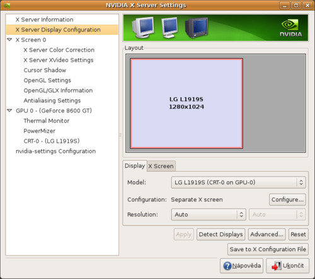Open the disabled refresh rate Auto dropdown
The height and width of the screenshot is (279, 315).
pos(277,215)
